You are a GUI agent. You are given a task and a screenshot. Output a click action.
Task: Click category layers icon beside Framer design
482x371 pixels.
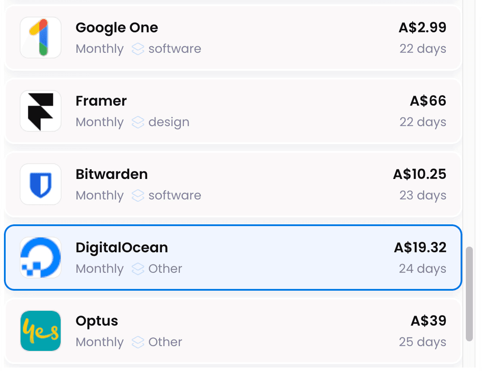click(138, 122)
